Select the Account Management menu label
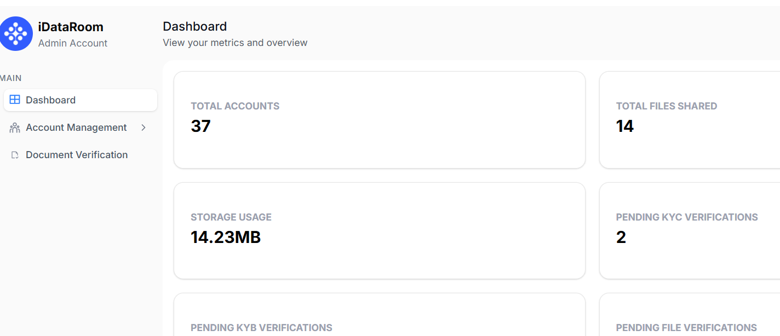Screen dimensions: 780x336 tap(76, 128)
